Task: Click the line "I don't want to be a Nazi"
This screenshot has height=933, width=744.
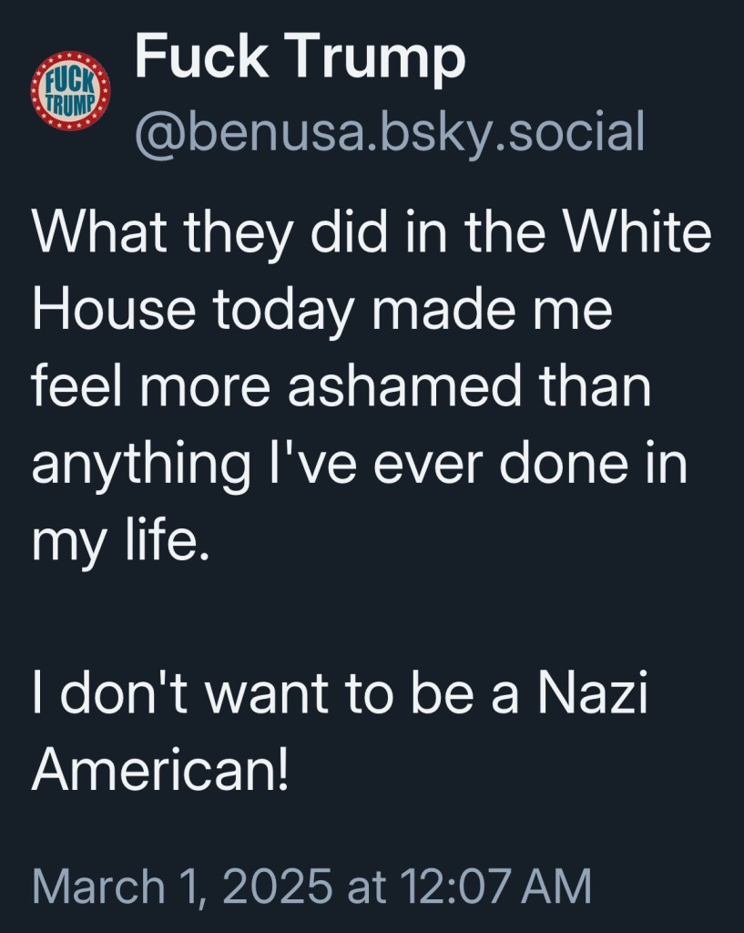Action: tap(339, 694)
